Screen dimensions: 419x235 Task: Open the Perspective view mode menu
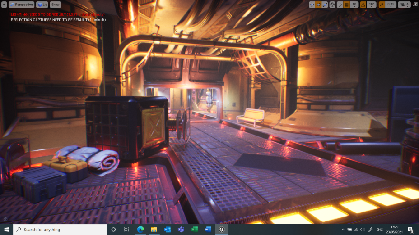21,5
